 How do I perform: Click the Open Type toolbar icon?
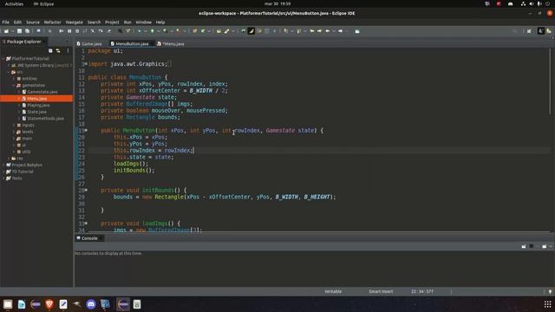click(219, 31)
